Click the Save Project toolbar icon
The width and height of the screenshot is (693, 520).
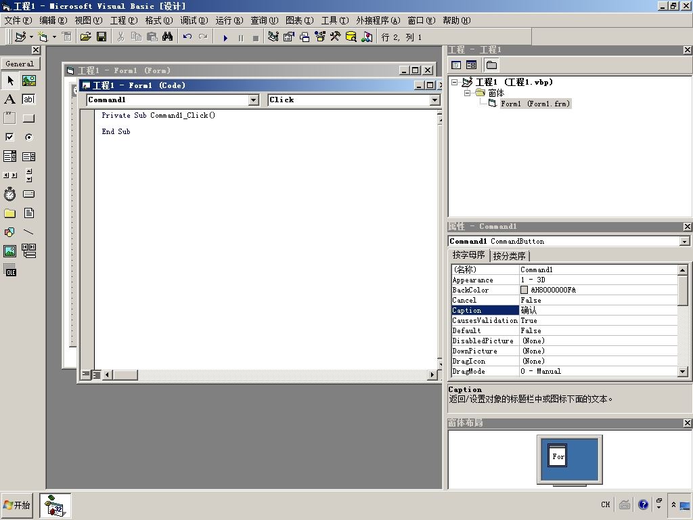point(102,37)
